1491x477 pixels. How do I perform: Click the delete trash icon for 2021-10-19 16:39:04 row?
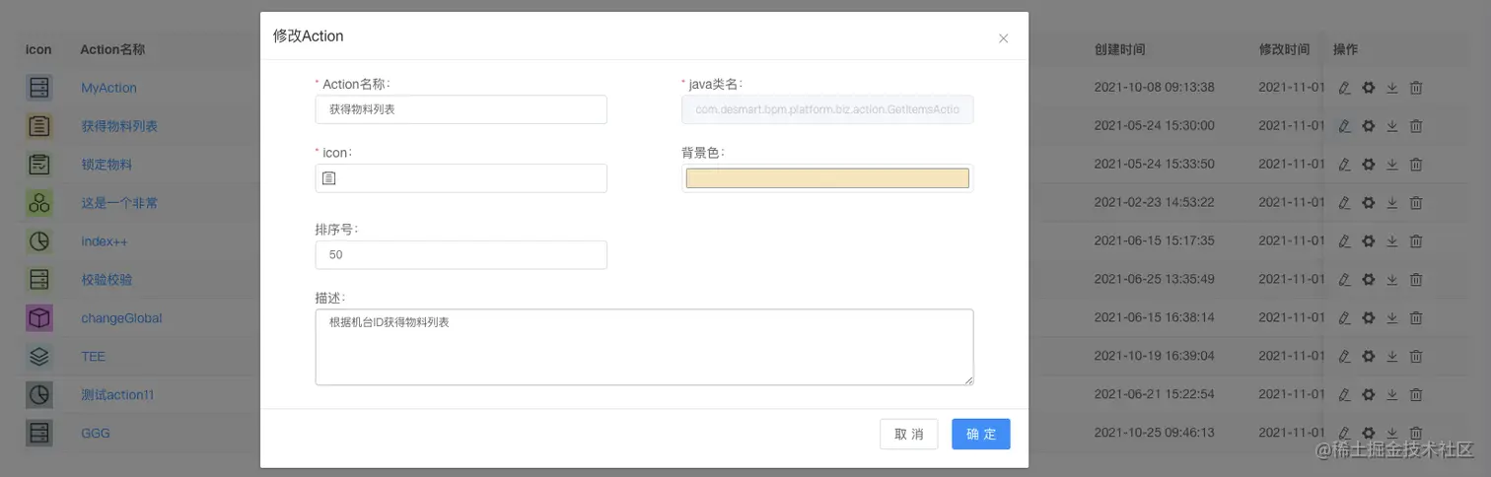pyautogui.click(x=1416, y=357)
